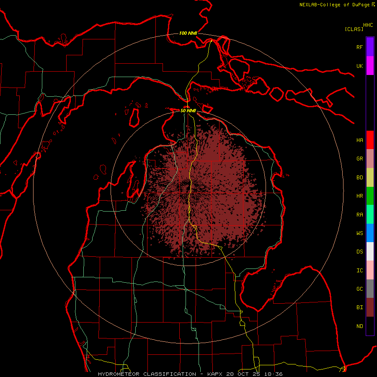Image resolution: width=377 pixels, height=377 pixels.
Task: Select the GR pinkish color swatch
Action: tap(370, 159)
